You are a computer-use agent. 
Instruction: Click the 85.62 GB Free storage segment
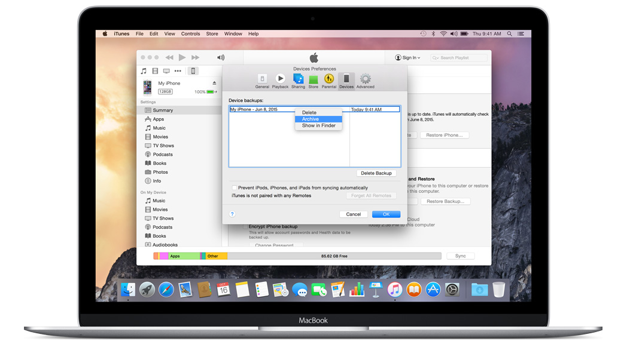334,256
